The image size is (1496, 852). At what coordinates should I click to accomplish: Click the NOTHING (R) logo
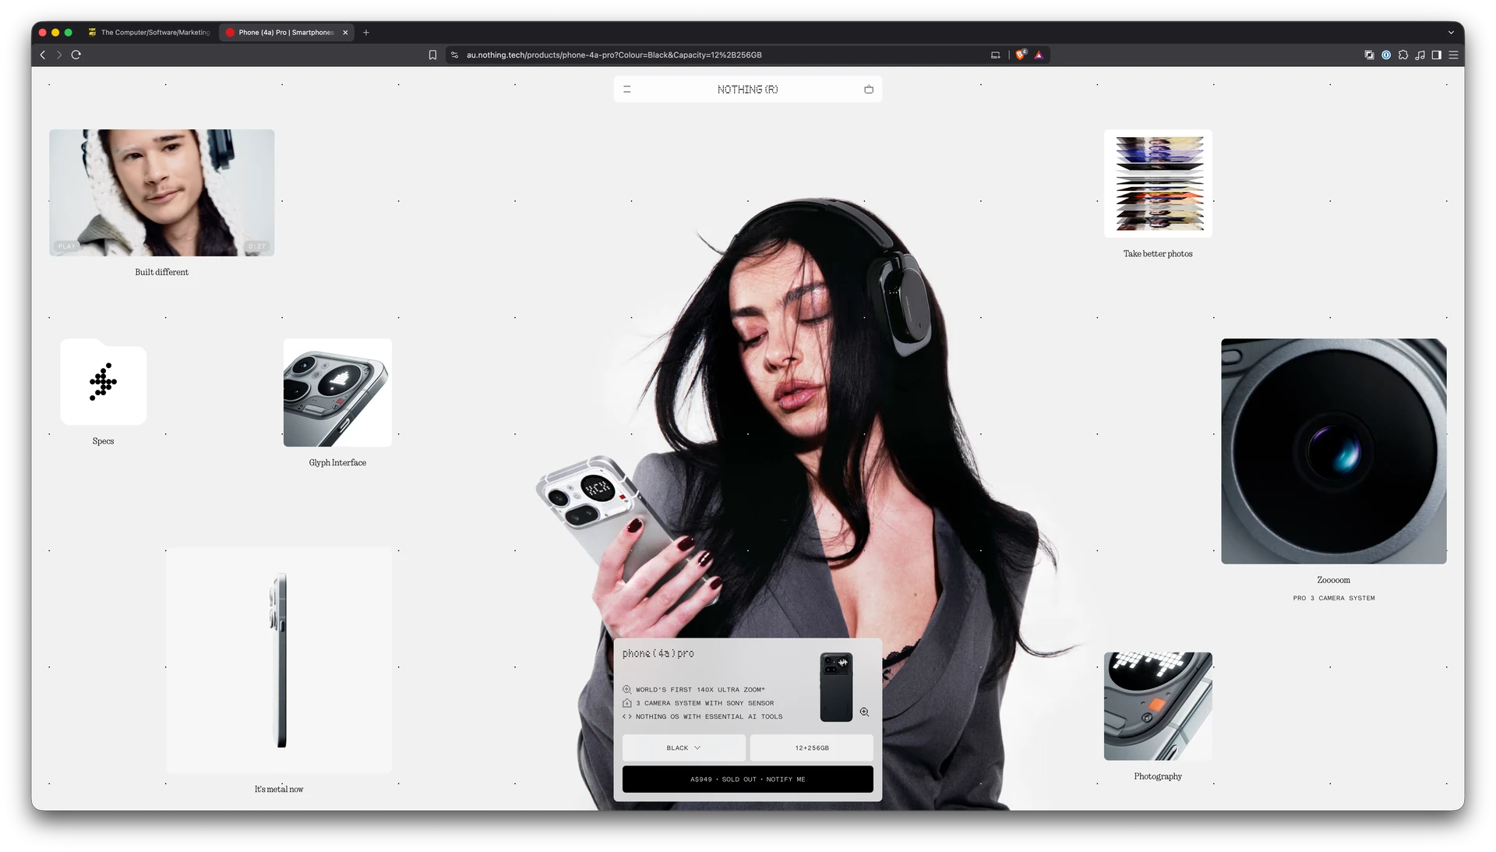[748, 90]
